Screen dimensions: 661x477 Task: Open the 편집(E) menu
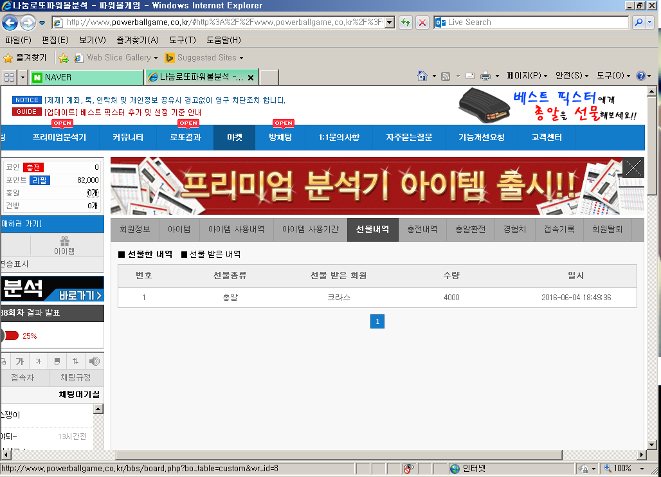tap(55, 40)
